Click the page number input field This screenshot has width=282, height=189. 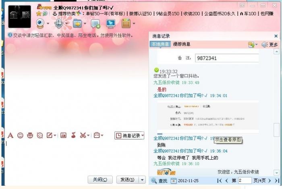[x=245, y=181]
